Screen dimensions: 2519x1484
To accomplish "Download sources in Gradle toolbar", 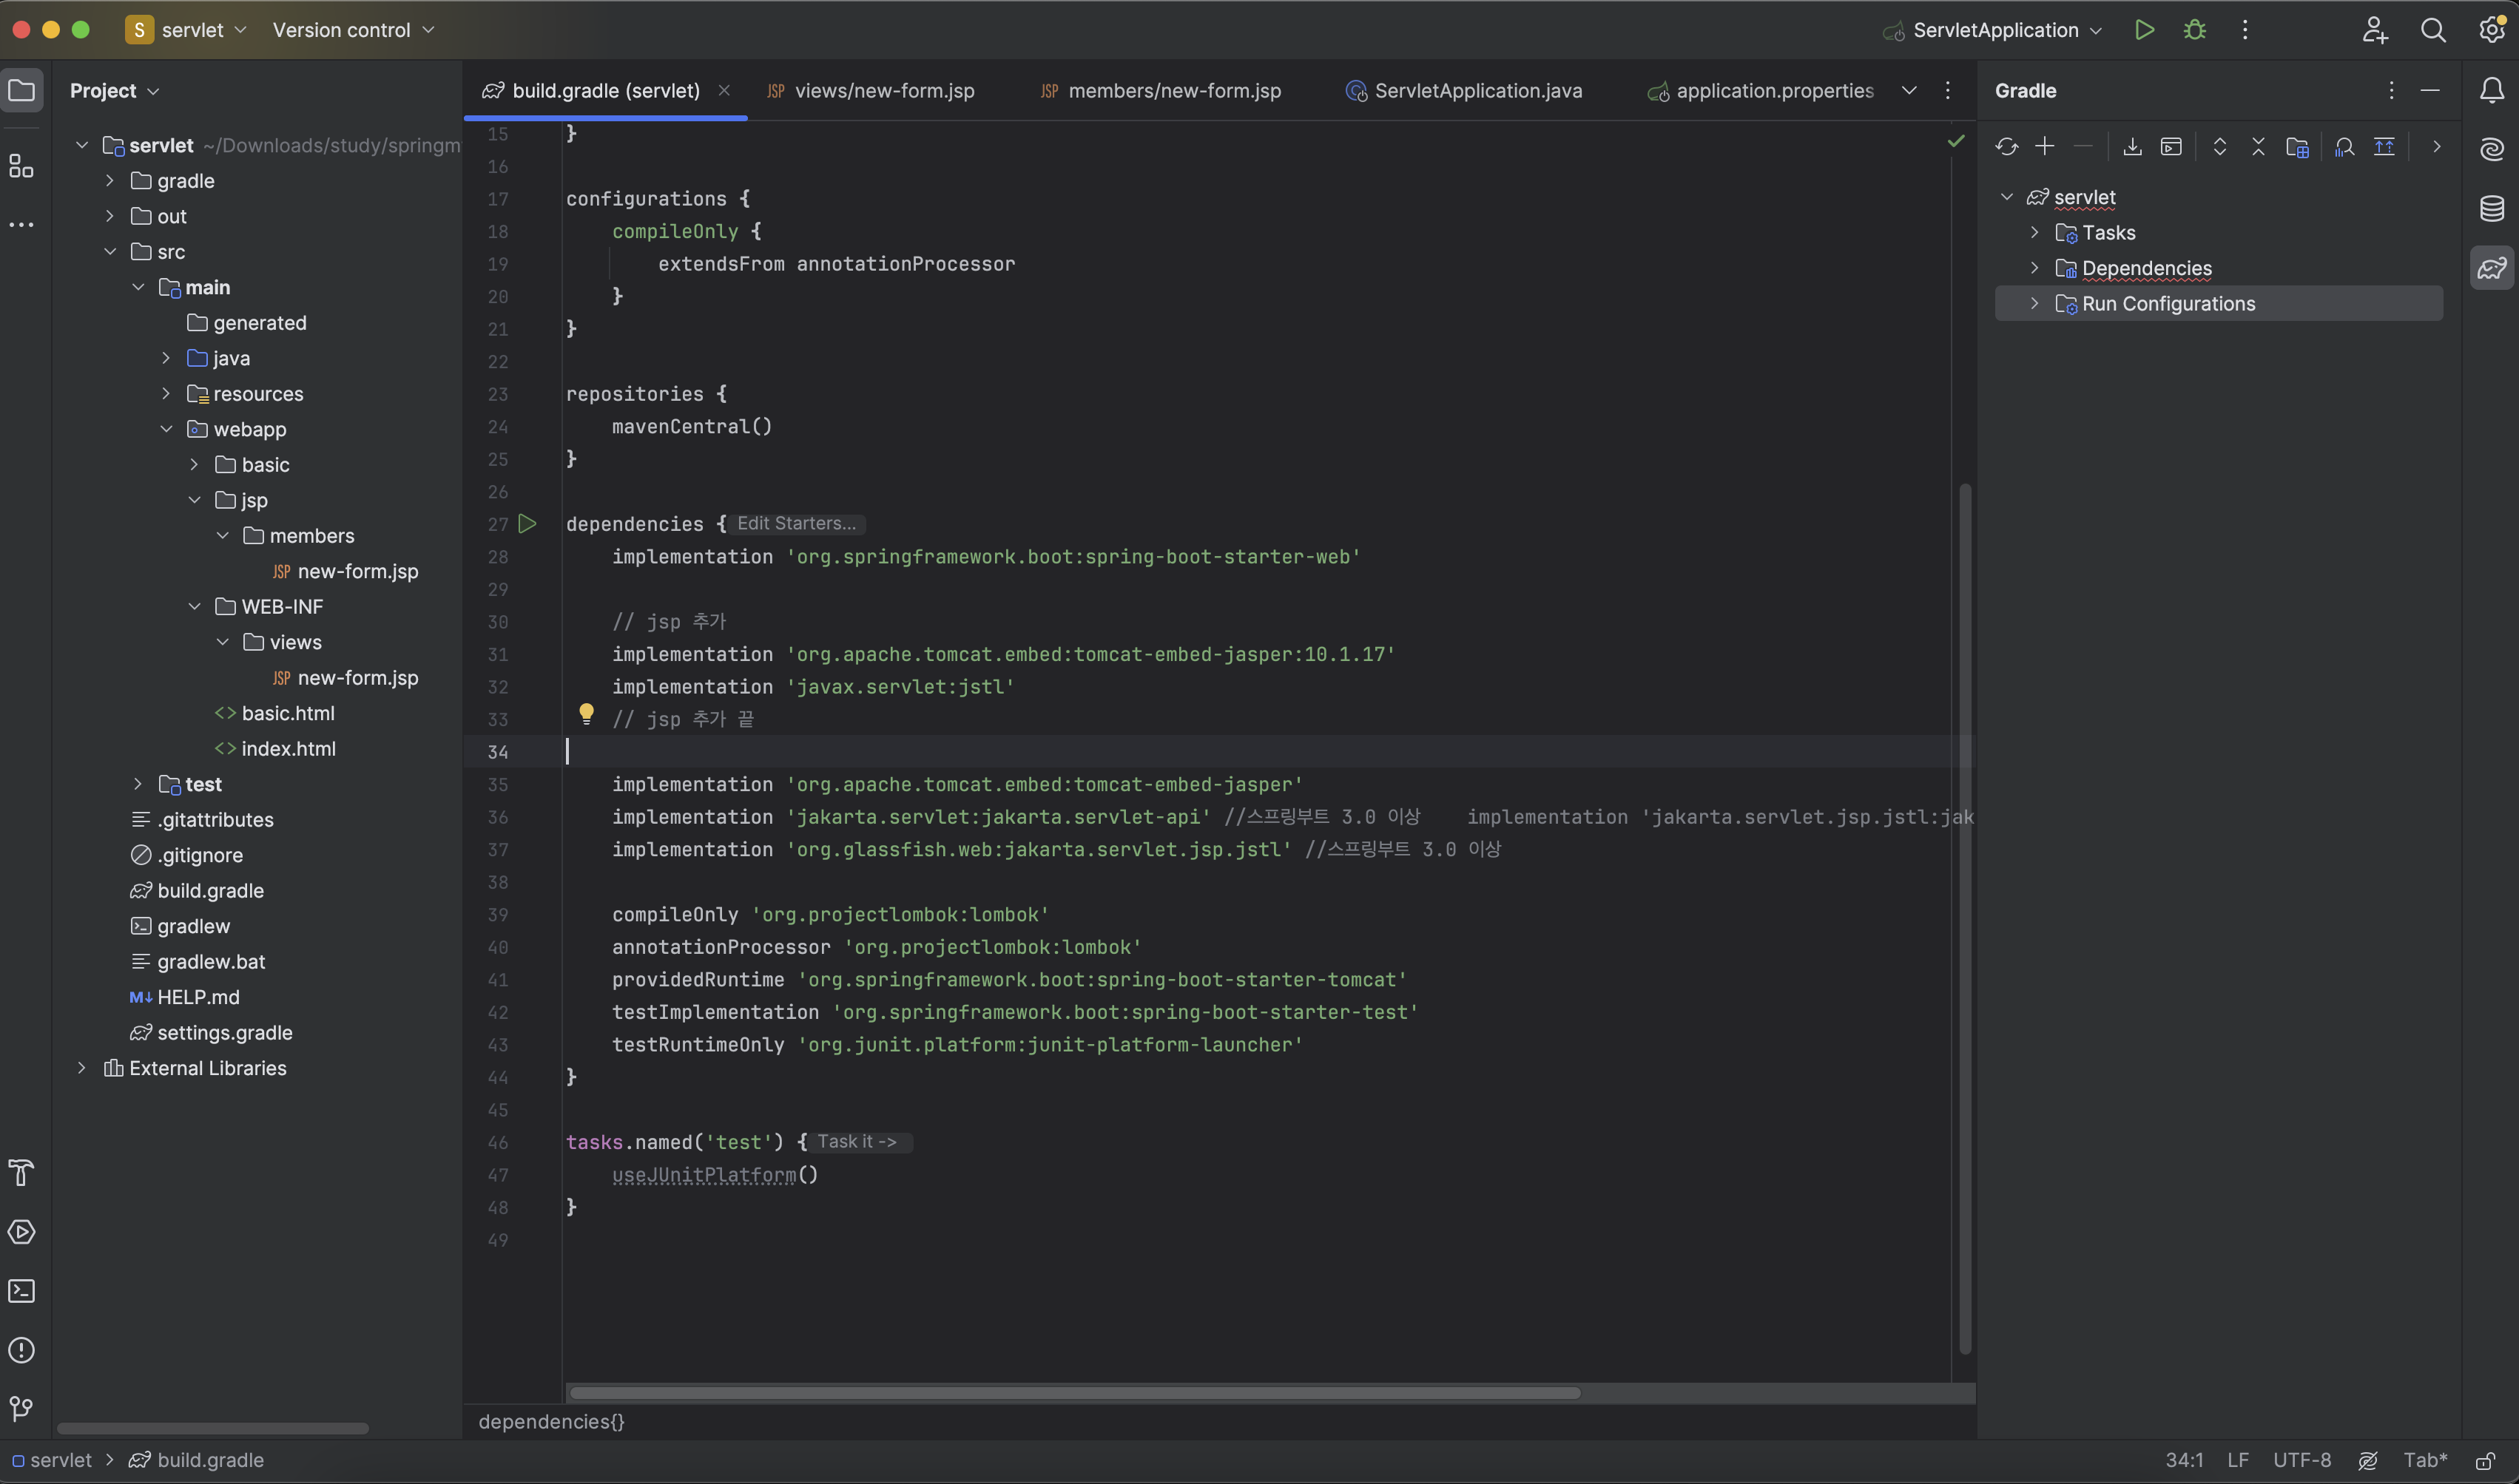I will coord(2132,147).
